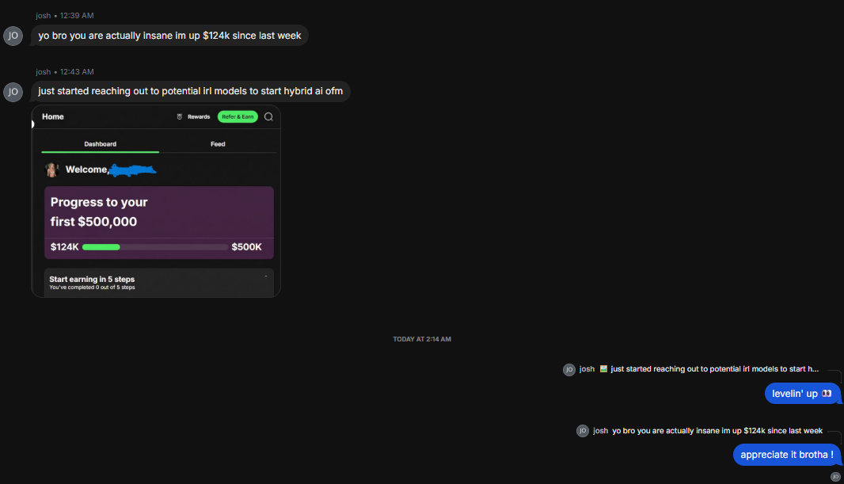Click the JO avatar in the "yo bro" reply quote
The image size is (844, 484).
(583, 431)
